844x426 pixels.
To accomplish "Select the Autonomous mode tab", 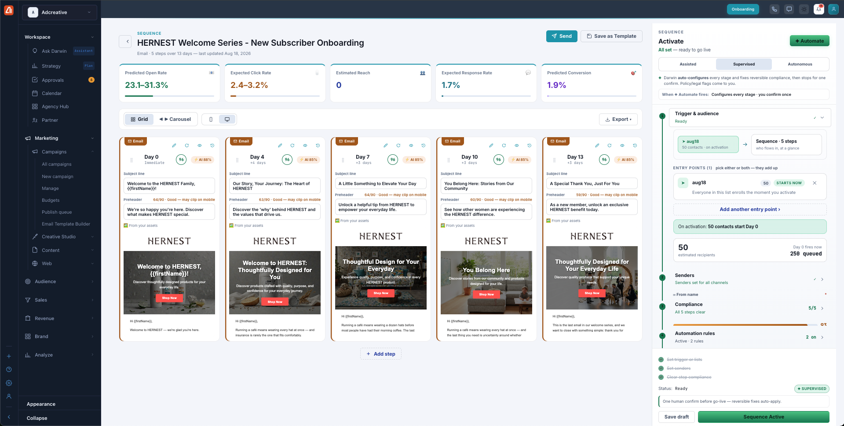I will coord(800,64).
